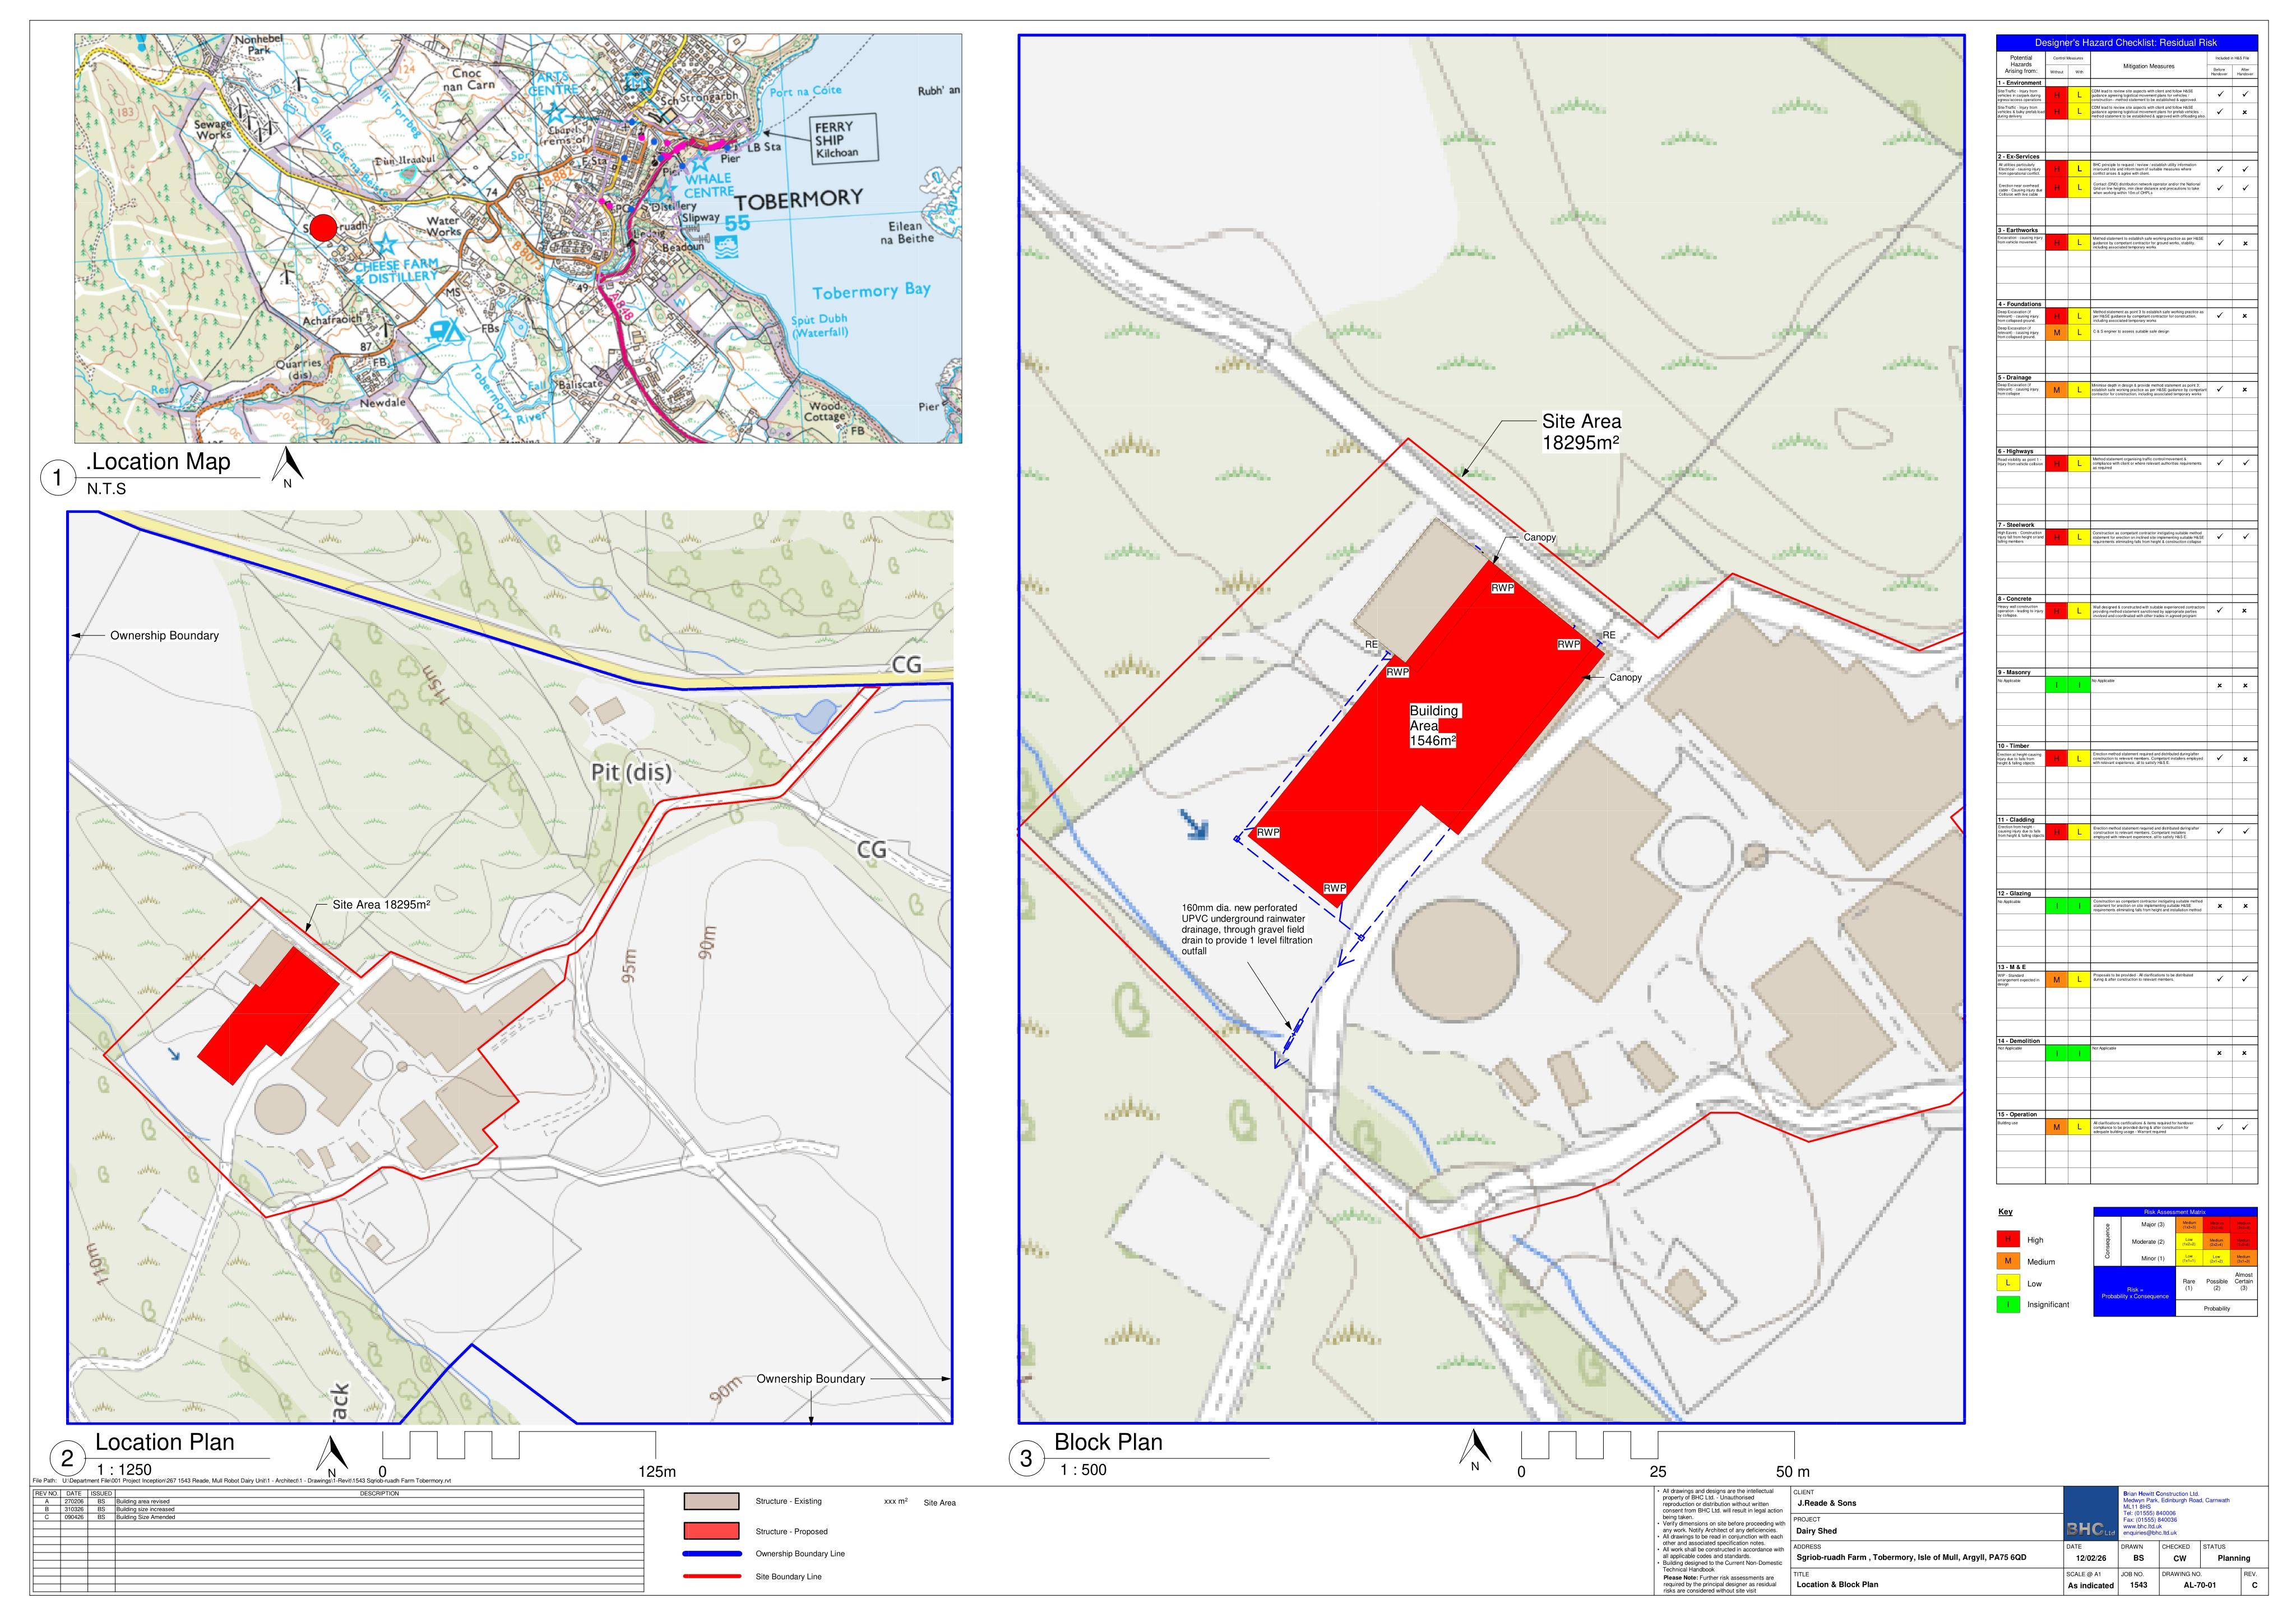The height and width of the screenshot is (1622, 2296).
Task: Click the 'Site Area 18295m²' label in the Block Plan
Action: click(x=1581, y=432)
